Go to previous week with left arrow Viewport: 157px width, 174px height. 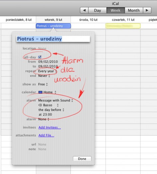coord(84,10)
